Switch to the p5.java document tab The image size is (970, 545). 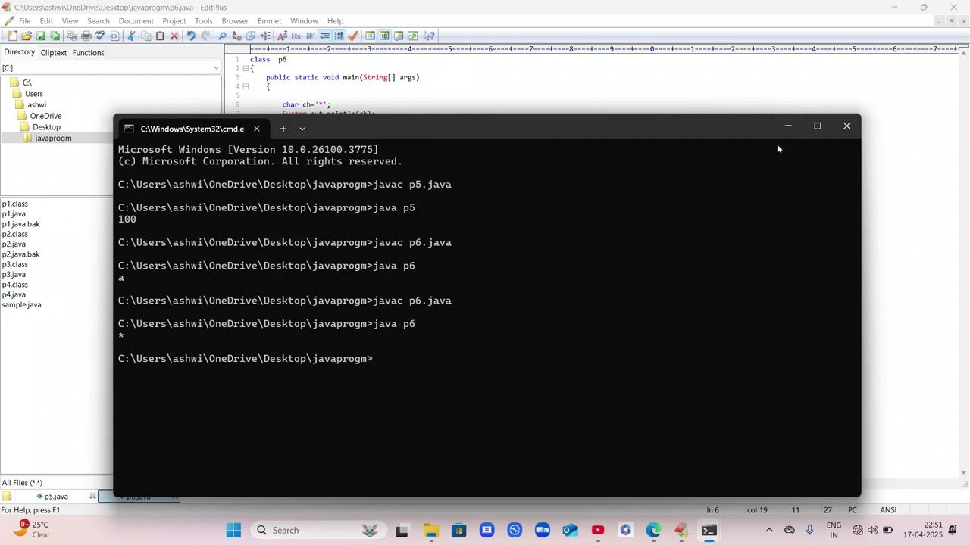pos(56,497)
